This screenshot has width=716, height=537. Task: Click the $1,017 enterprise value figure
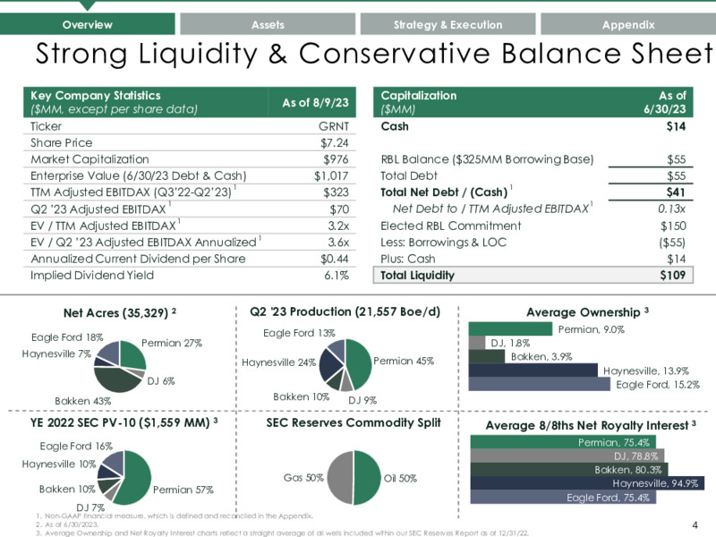click(331, 175)
